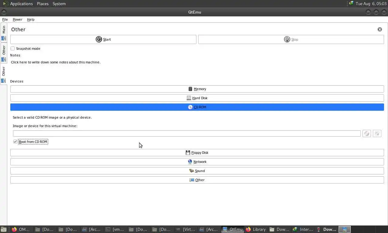Click the date and time clock
This screenshot has width=388, height=233.
coord(371,4)
